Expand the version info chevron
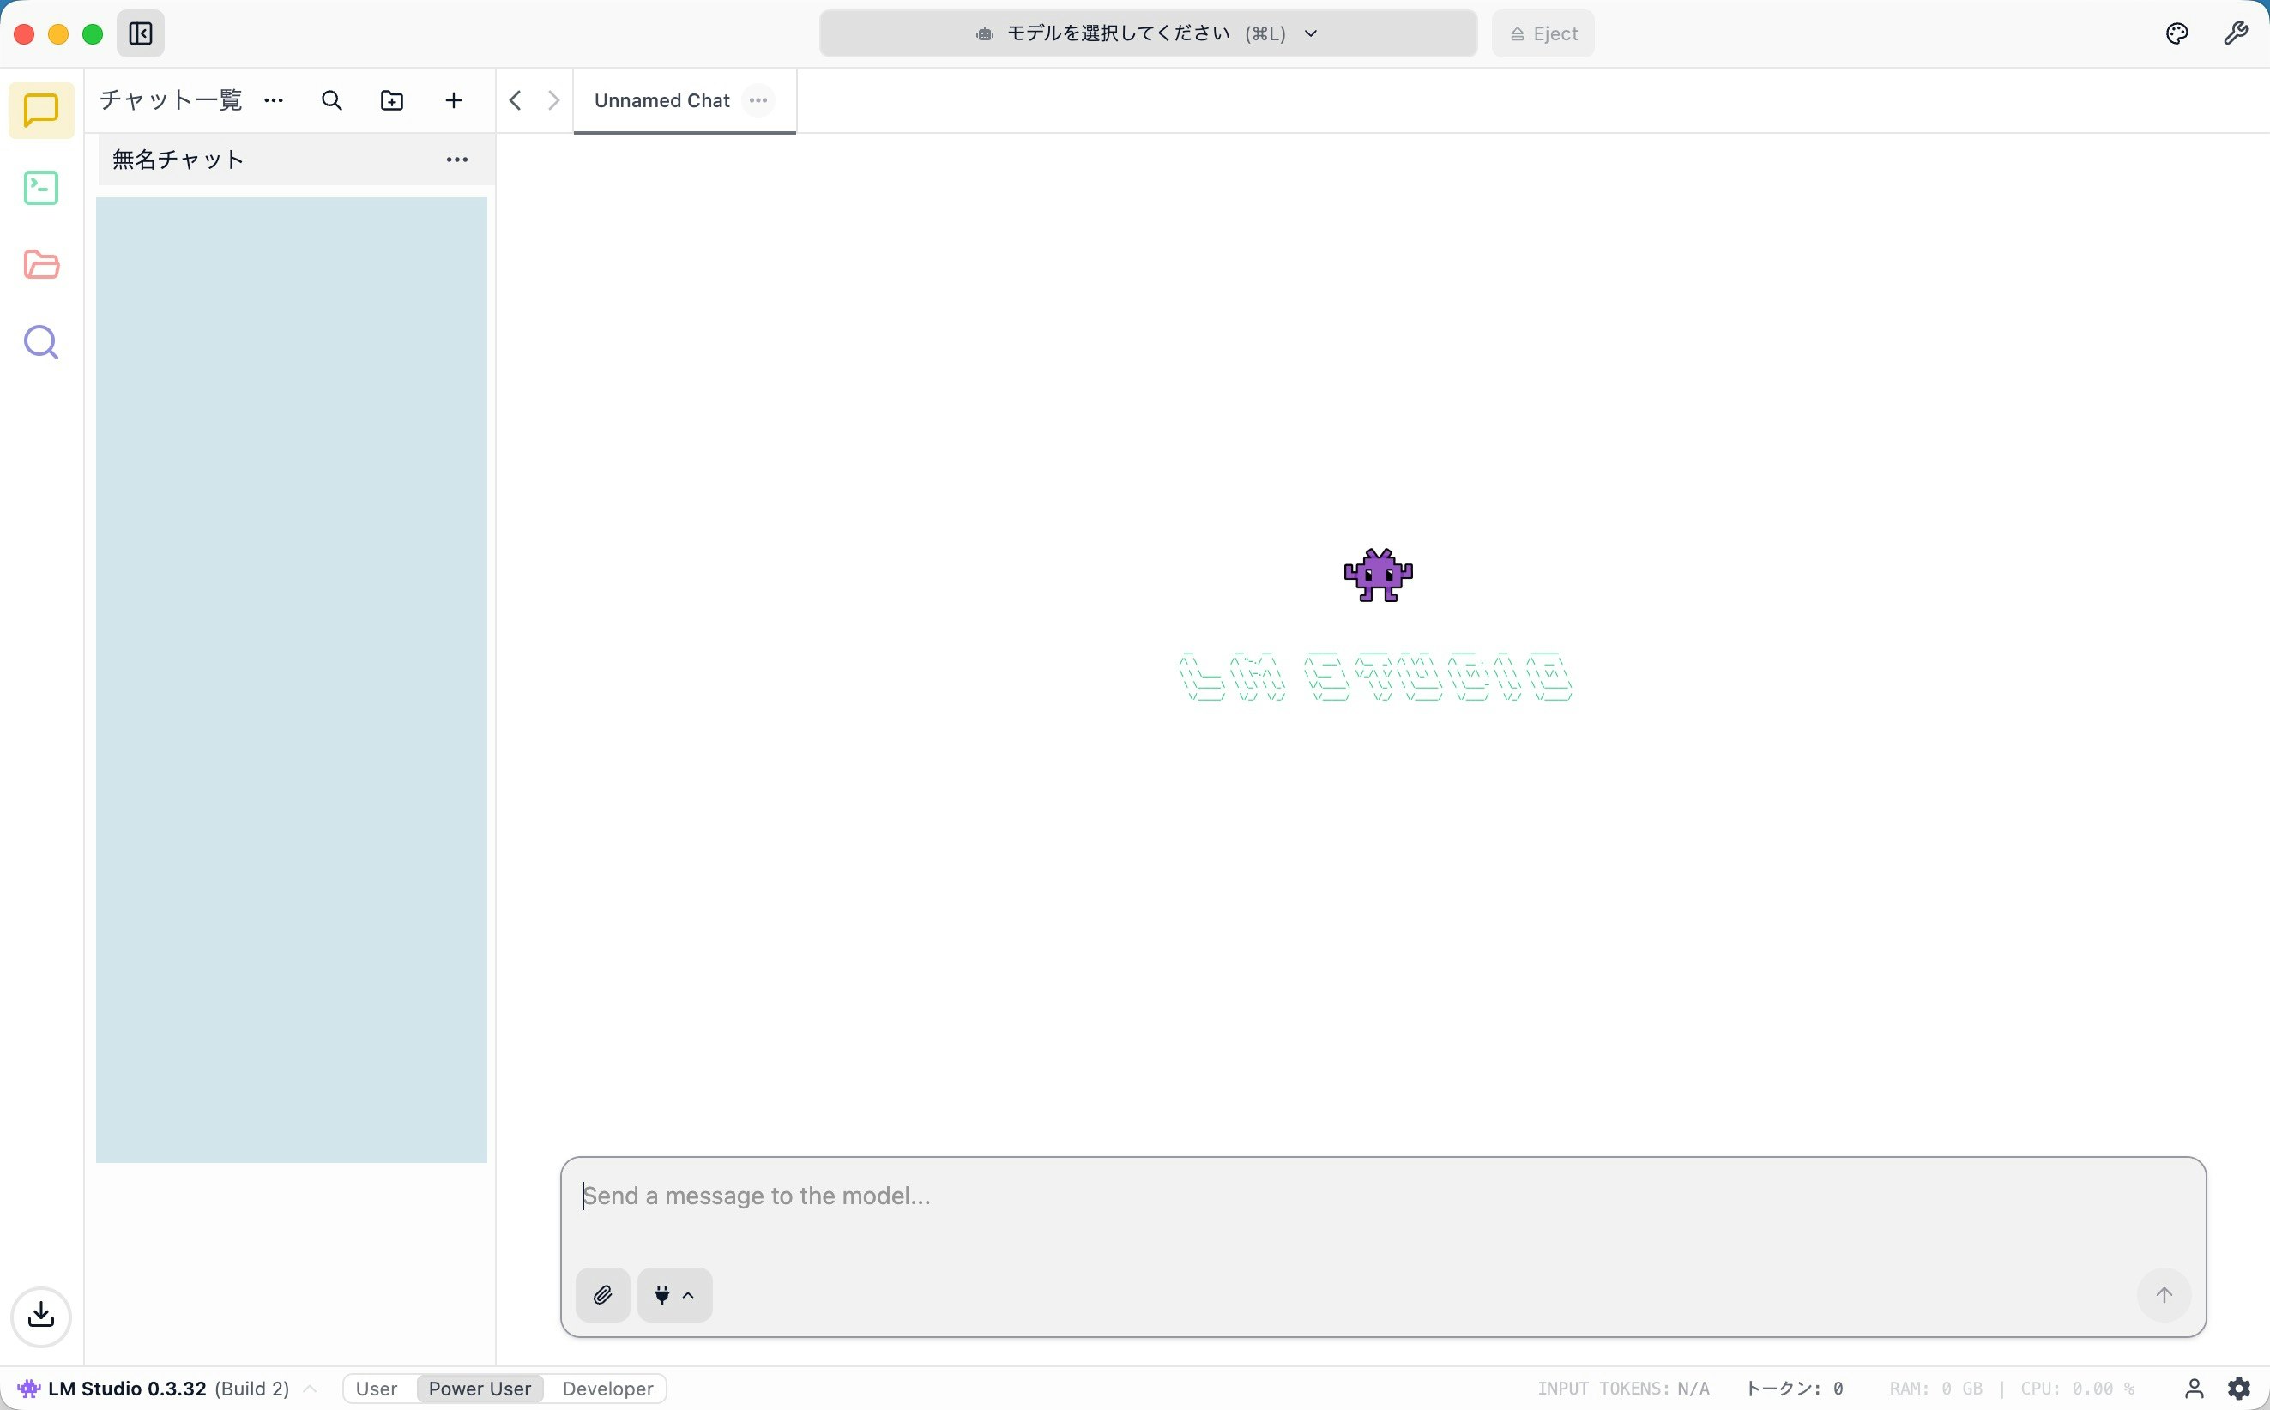Viewport: 2270px width, 1410px height. (x=311, y=1389)
